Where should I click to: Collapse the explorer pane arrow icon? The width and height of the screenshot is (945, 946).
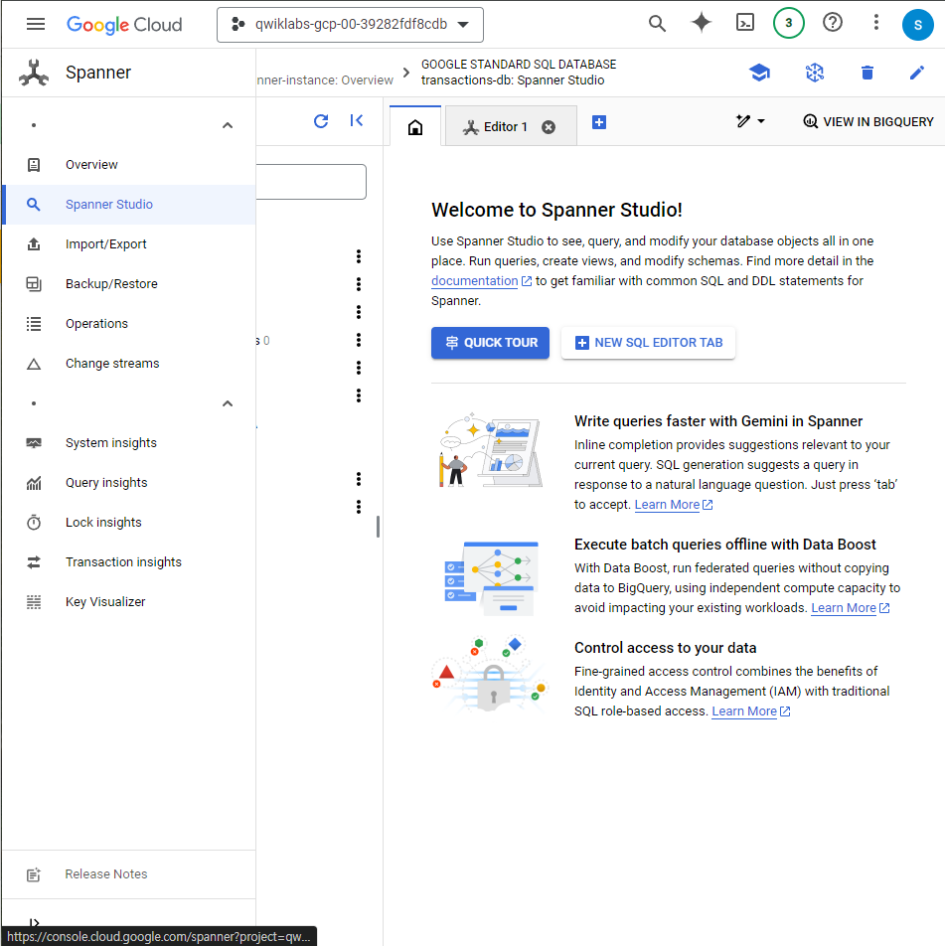(x=357, y=120)
